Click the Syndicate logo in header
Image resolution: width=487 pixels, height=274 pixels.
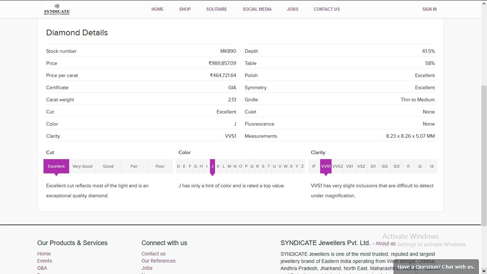click(57, 9)
